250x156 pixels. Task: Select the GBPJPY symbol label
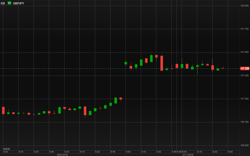tap(18, 3)
